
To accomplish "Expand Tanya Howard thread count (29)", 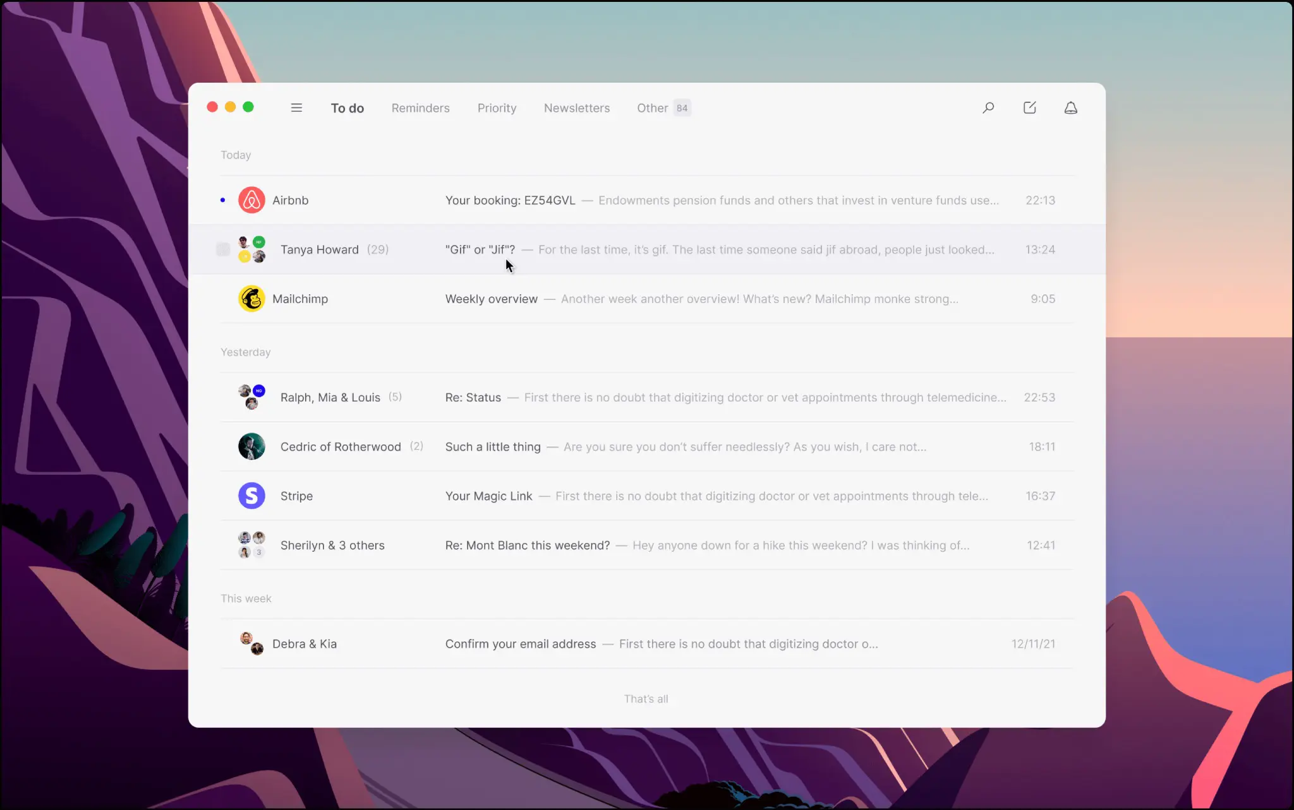I will click(x=378, y=249).
